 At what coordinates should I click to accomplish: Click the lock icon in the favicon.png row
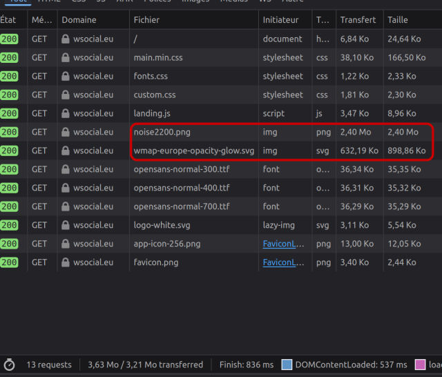click(66, 262)
